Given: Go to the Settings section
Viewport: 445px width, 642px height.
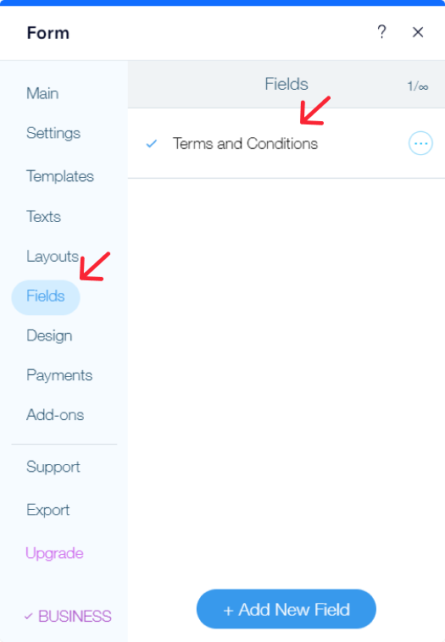Looking at the screenshot, I should click(x=53, y=133).
